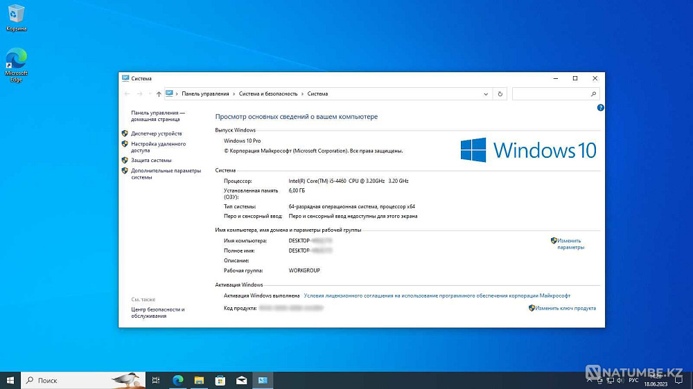Viewport: 693px width, 389px height.
Task: Go up one level in Control Panel
Action: [159, 93]
